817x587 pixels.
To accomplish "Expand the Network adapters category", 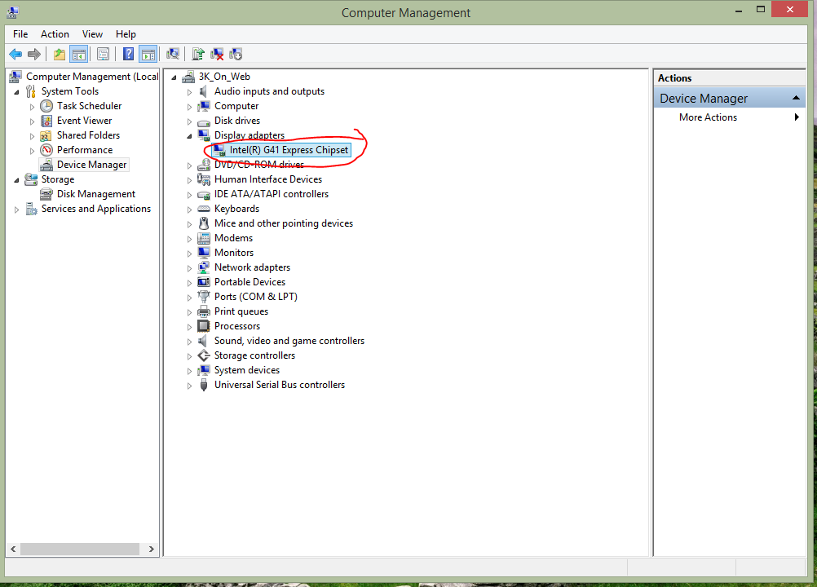I will (189, 267).
